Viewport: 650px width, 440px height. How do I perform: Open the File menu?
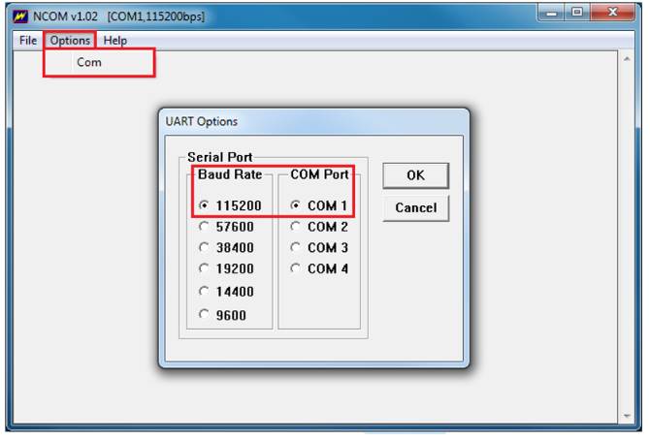coord(28,41)
